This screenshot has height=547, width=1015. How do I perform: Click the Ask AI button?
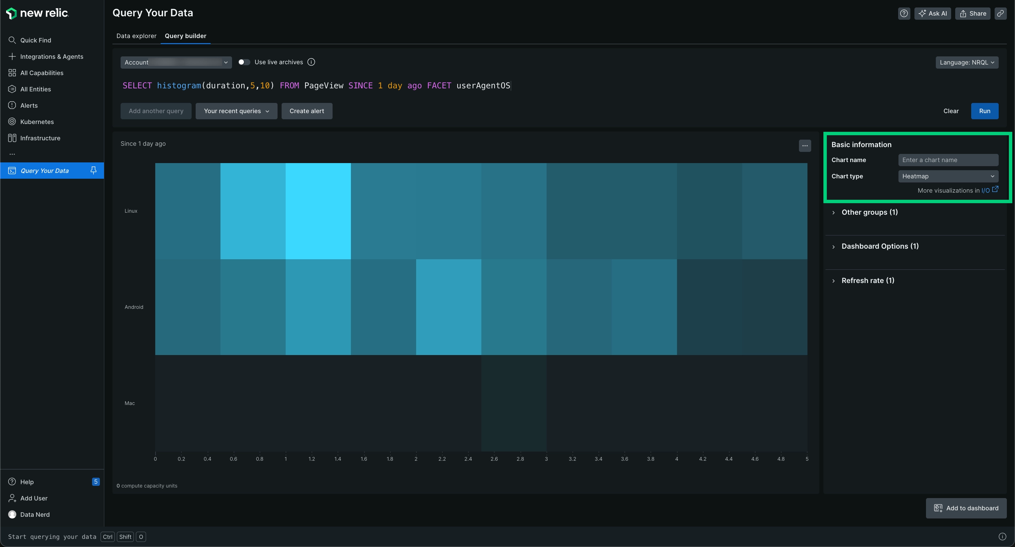(933, 13)
